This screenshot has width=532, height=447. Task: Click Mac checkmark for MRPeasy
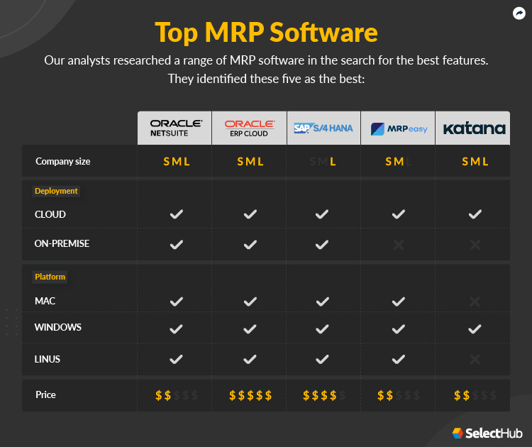(x=399, y=302)
